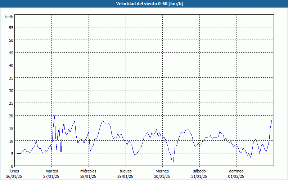This screenshot has width=288, height=180.
Task: Select the 'miércoles' day label
Action: coord(88,171)
